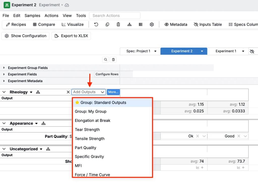Viewport: 258px width, 184px height.
Task: Open the Samples menu
Action: click(x=32, y=16)
